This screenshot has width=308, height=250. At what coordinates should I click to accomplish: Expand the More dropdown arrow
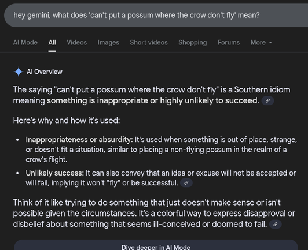click(270, 43)
